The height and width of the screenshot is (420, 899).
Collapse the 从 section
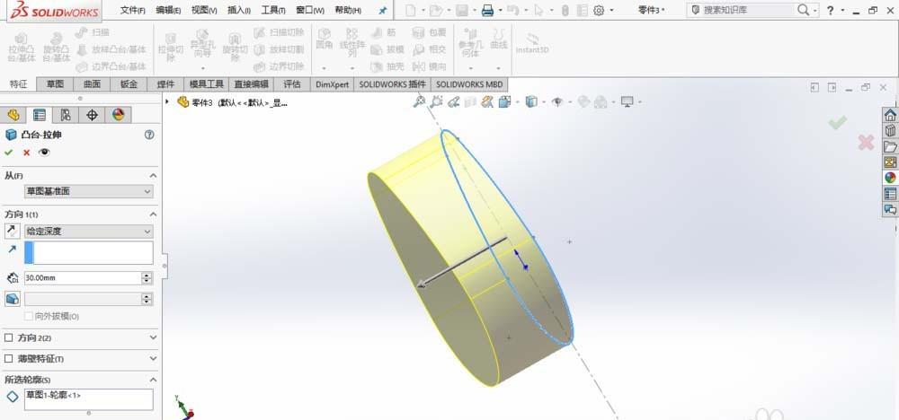tap(153, 176)
